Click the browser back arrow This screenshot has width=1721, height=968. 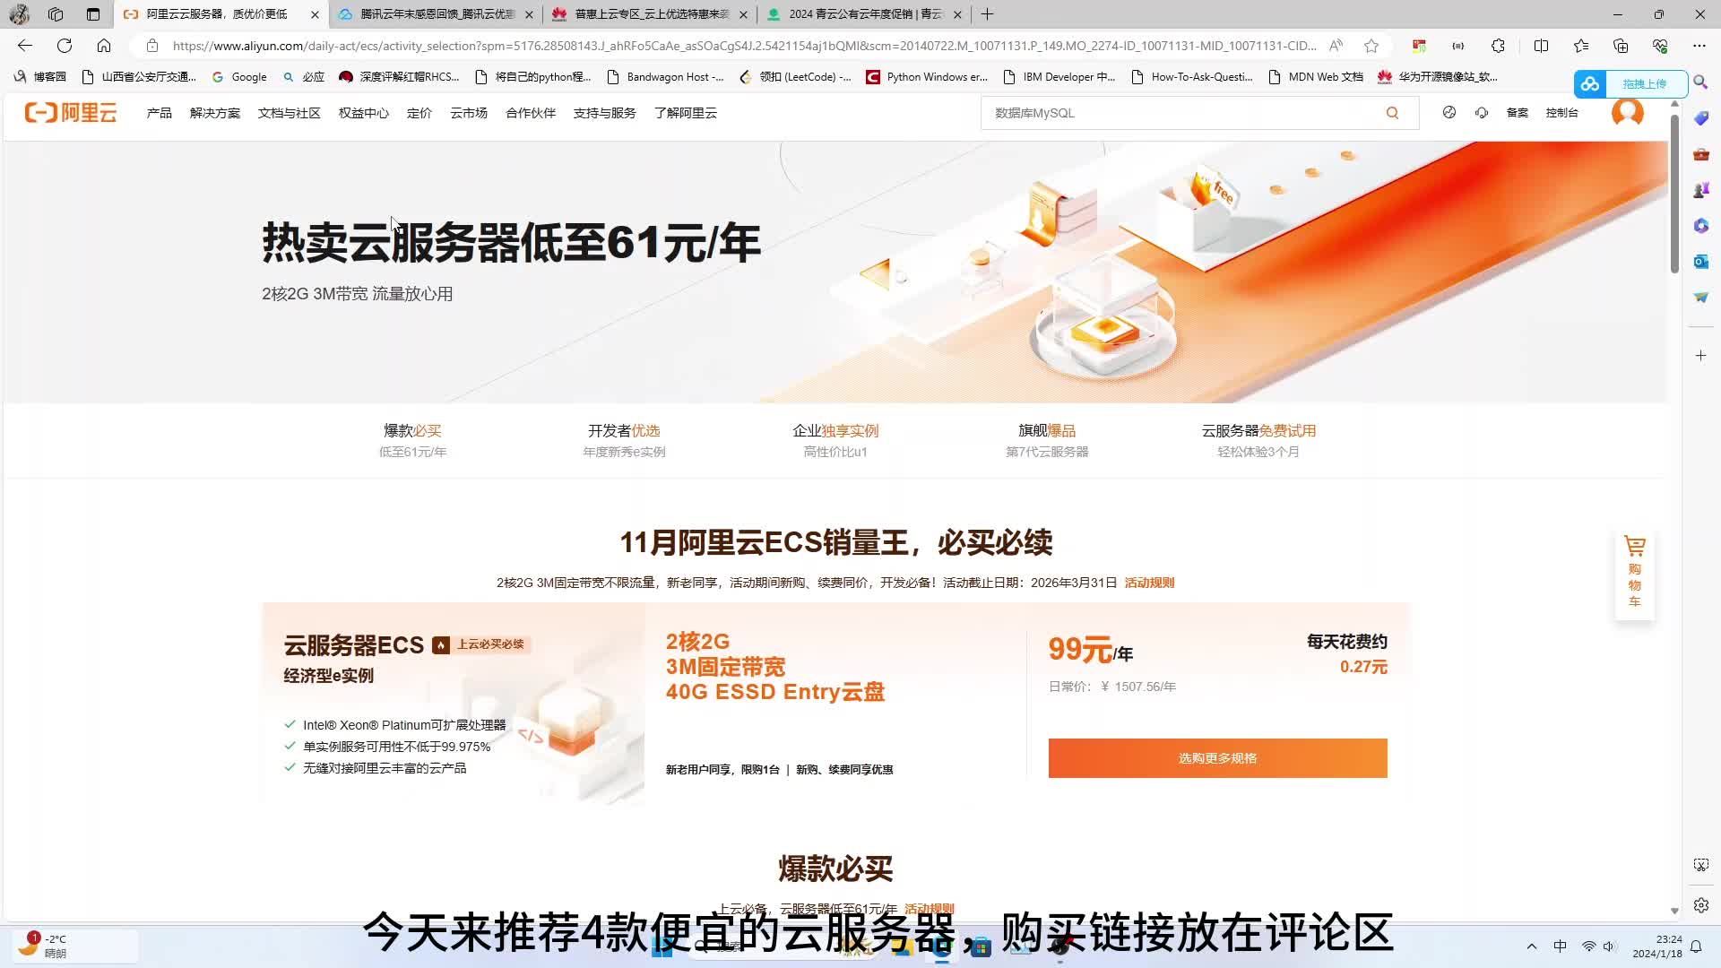(25, 46)
